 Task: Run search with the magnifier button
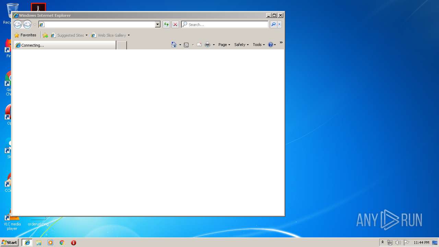[273, 24]
